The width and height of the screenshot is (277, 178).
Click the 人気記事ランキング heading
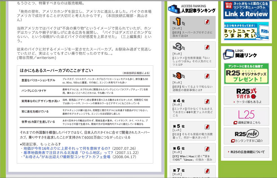(x=198, y=11)
